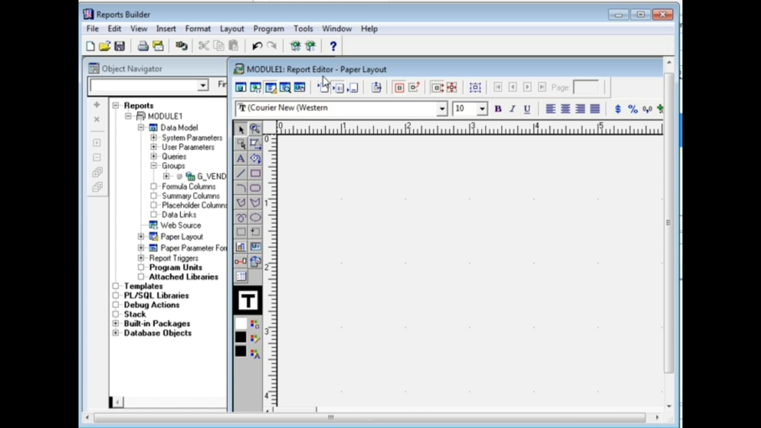Activate the Magnify zoom tool
This screenshot has height=428, width=761.
pos(255,128)
